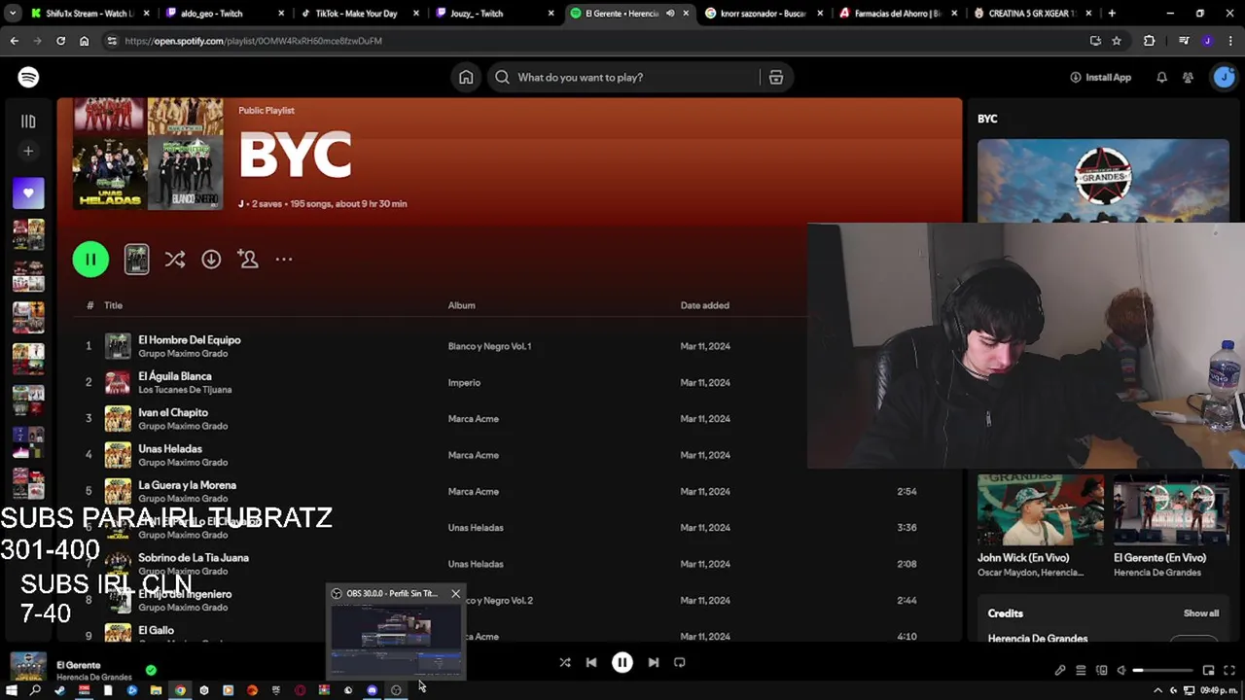Open Friend Activity icon
The height and width of the screenshot is (700, 1245).
(x=1188, y=77)
